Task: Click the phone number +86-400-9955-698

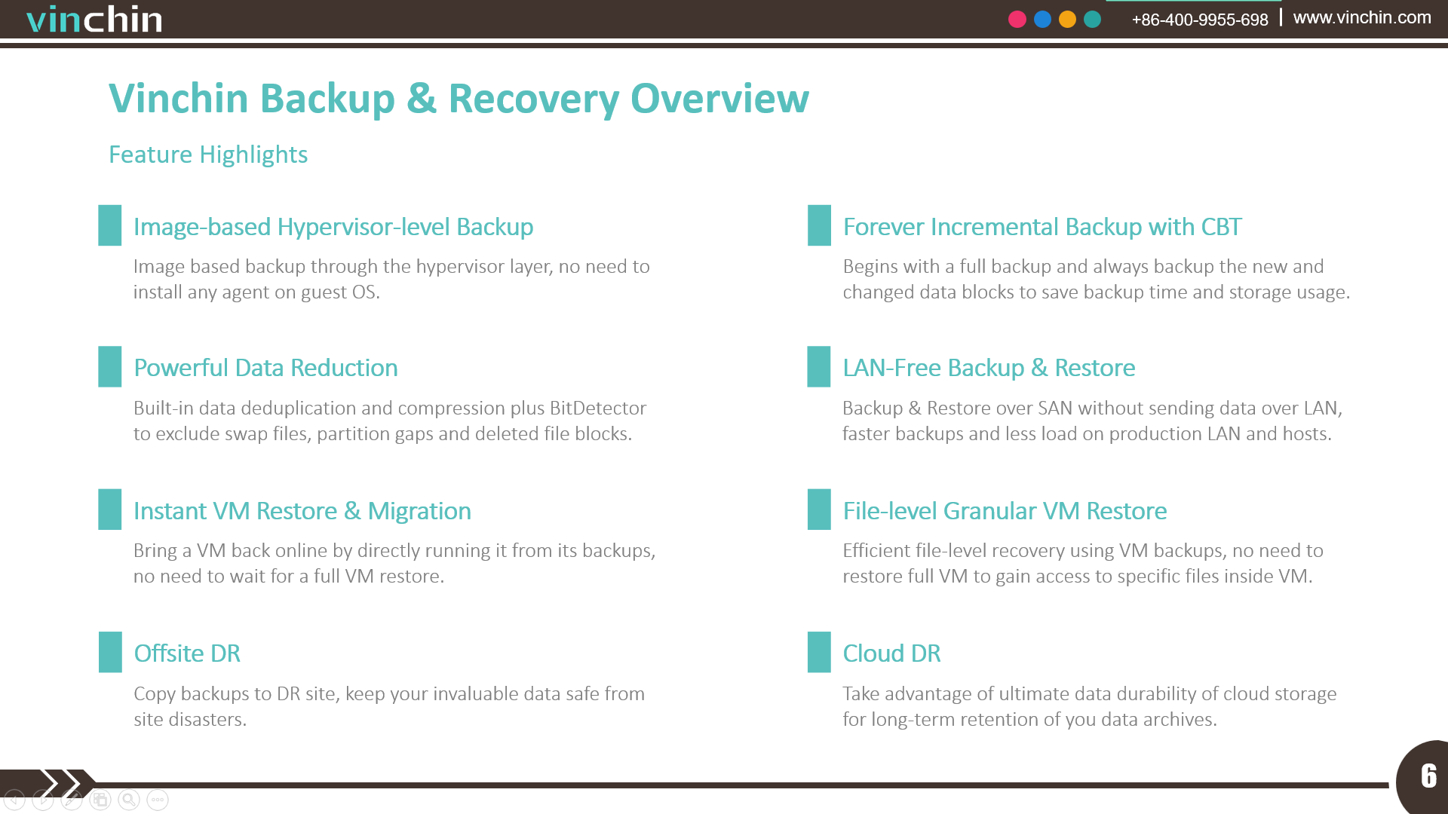Action: point(1200,20)
